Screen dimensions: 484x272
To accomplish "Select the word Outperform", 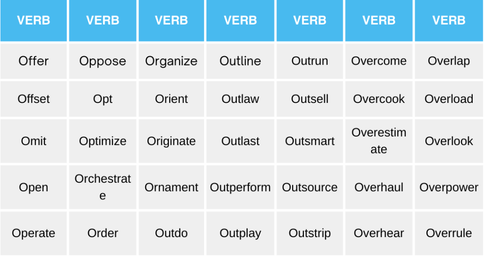I will pos(240,187).
